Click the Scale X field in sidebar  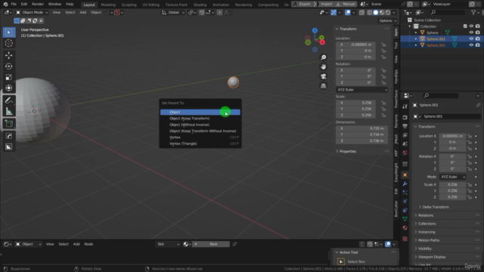point(355,103)
